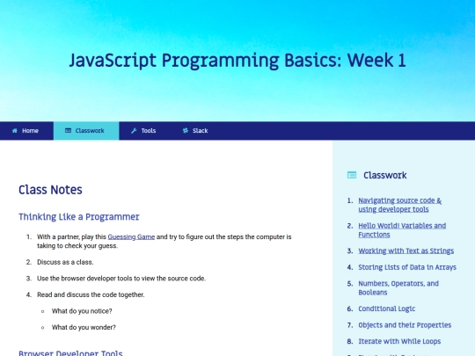Click the 'What do you notice?' bullet
475x356 pixels.
coord(82,311)
